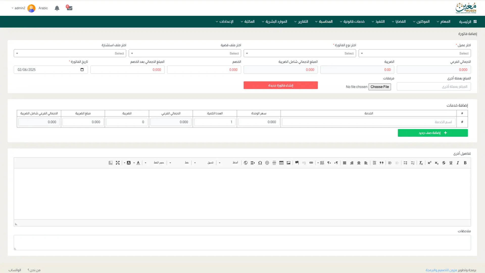Apply strikethrough text formatting

pyautogui.click(x=444, y=163)
